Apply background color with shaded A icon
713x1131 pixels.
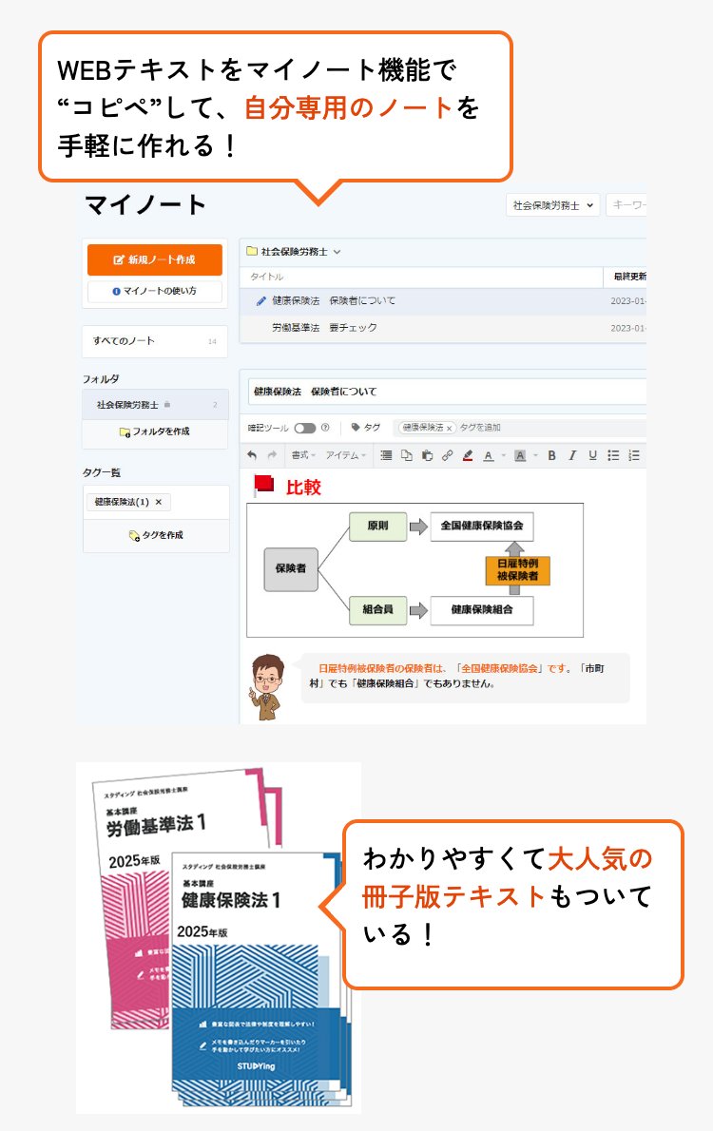point(520,455)
